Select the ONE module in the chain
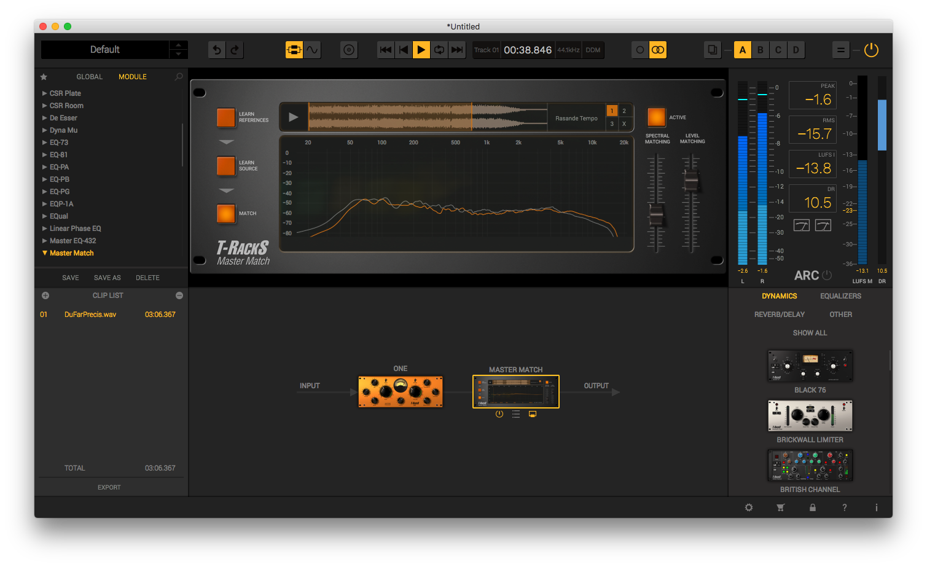The width and height of the screenshot is (927, 567). (401, 392)
